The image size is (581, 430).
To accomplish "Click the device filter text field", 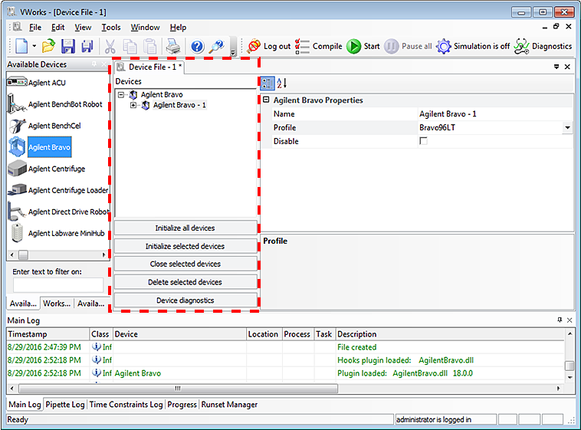I will click(x=57, y=285).
